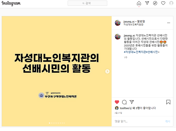Viewport: 176px width, 131px height.
Task: Unlike the post with red heart
Action: point(117,102)
